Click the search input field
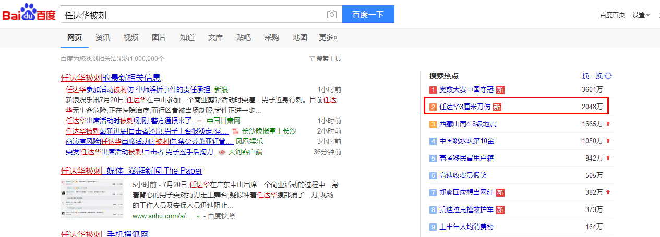Viewport: 660px width, 237px height. tap(193, 15)
